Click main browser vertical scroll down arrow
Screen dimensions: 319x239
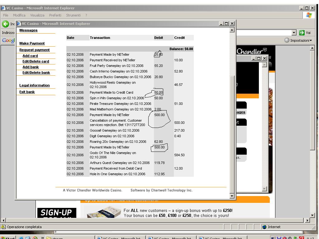click(312, 215)
